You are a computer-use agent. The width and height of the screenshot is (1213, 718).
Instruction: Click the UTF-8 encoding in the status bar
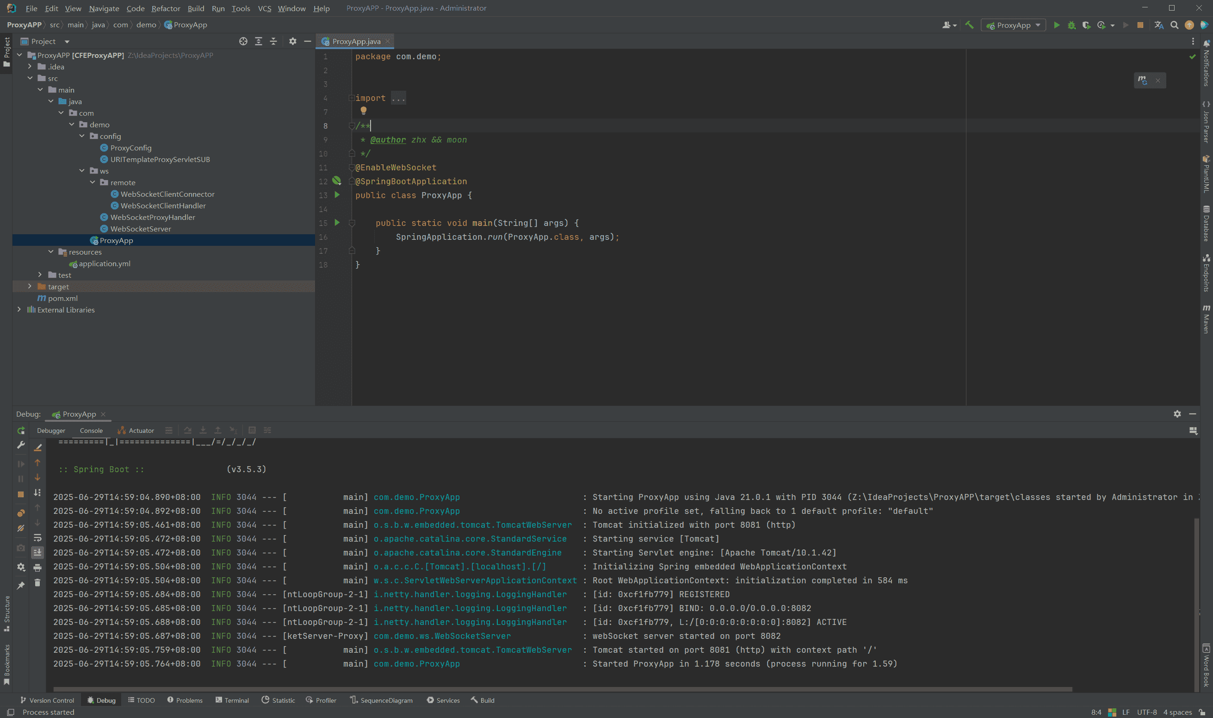1147,712
